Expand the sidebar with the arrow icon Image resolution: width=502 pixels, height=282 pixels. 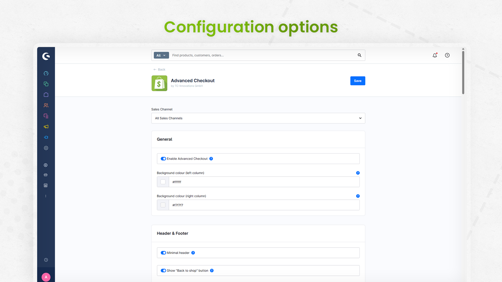[46, 260]
